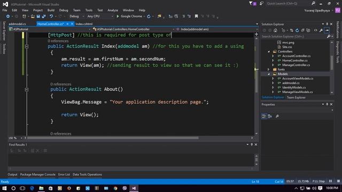Click View Code icon in Solution Explorer

(x=316, y=30)
